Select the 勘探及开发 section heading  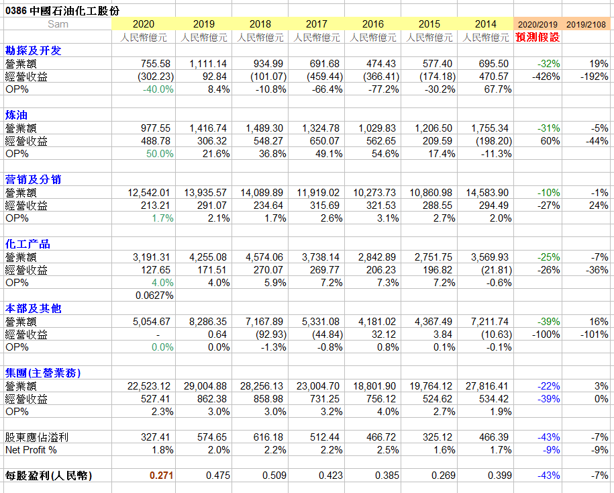[34, 50]
